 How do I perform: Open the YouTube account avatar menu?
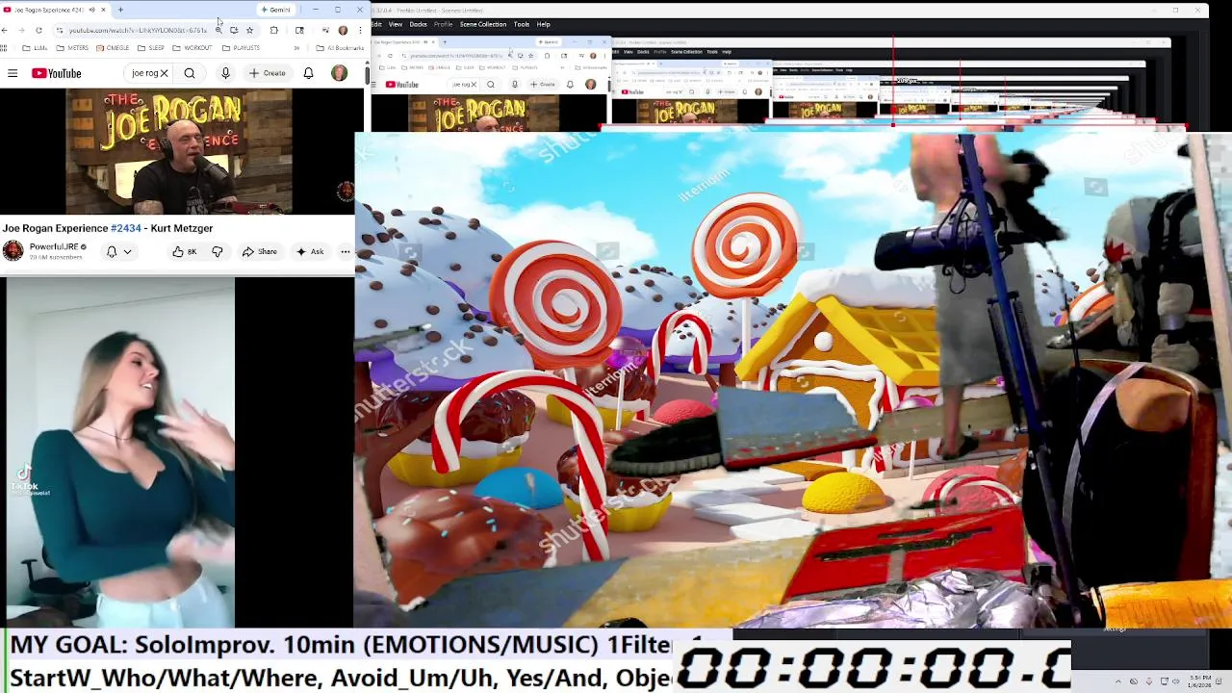339,73
